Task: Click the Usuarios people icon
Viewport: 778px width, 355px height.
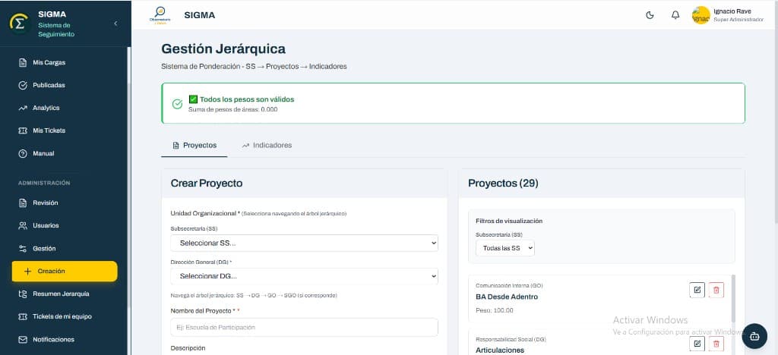Action: point(22,225)
